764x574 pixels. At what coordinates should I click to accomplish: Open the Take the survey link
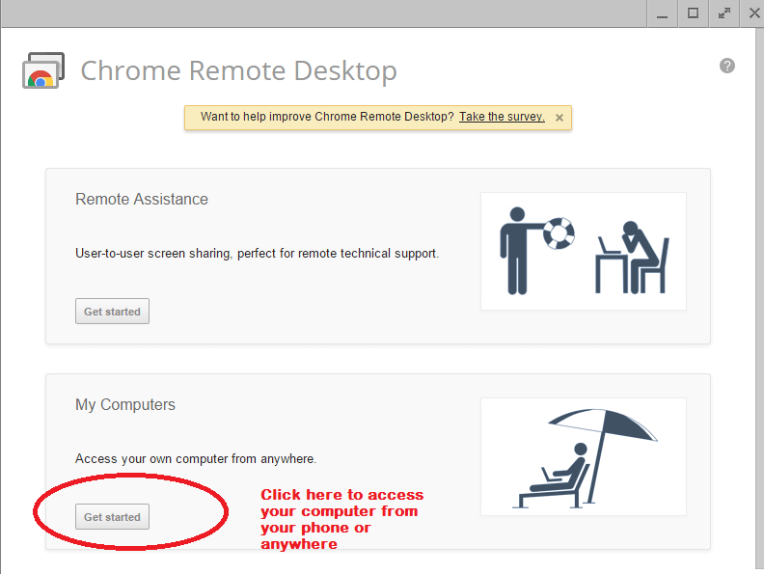point(502,117)
